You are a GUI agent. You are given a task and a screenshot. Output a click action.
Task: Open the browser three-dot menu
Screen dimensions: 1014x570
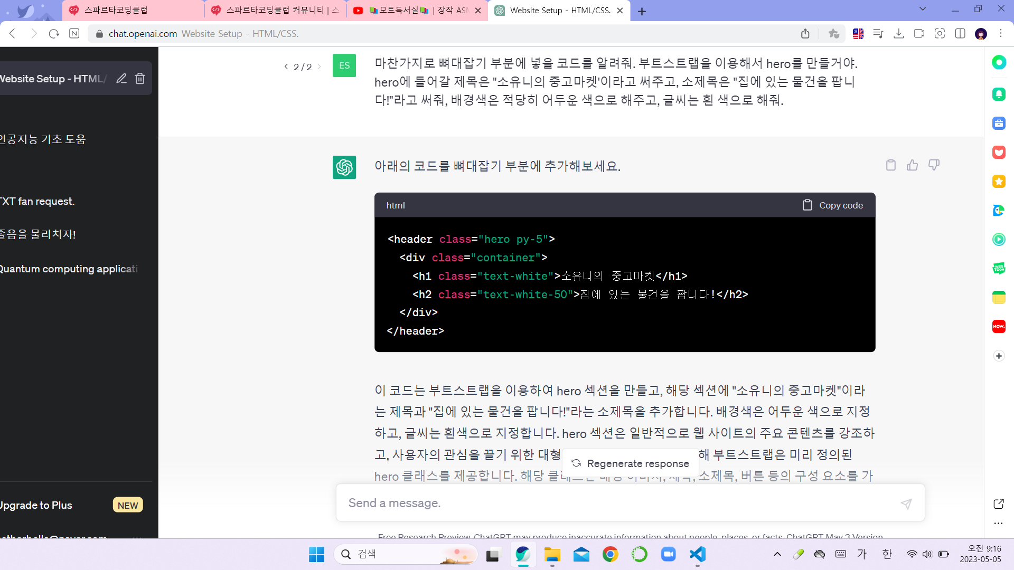pos(1001,34)
